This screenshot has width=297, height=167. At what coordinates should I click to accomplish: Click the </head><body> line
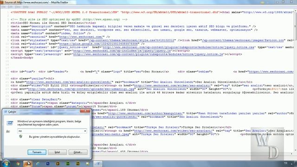coord(22,58)
